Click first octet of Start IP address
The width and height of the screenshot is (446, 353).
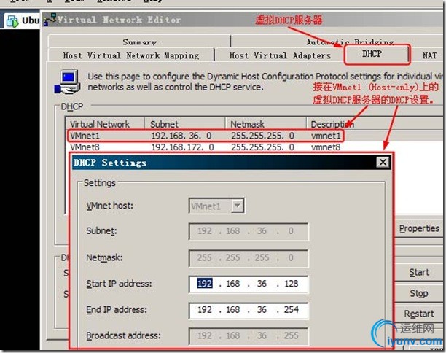205,284
